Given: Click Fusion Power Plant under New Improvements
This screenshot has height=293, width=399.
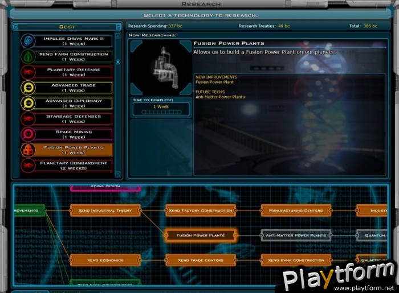Looking at the screenshot, I should click(x=214, y=82).
